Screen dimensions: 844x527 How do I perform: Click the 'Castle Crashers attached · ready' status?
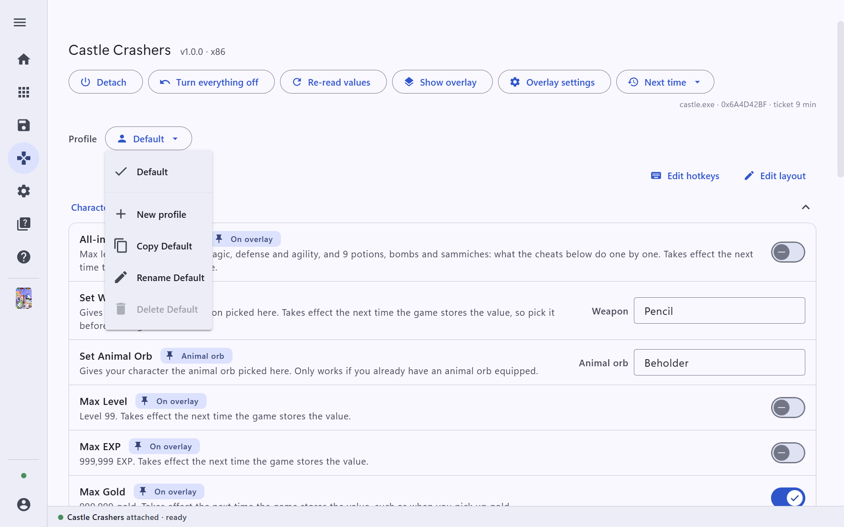(x=123, y=517)
